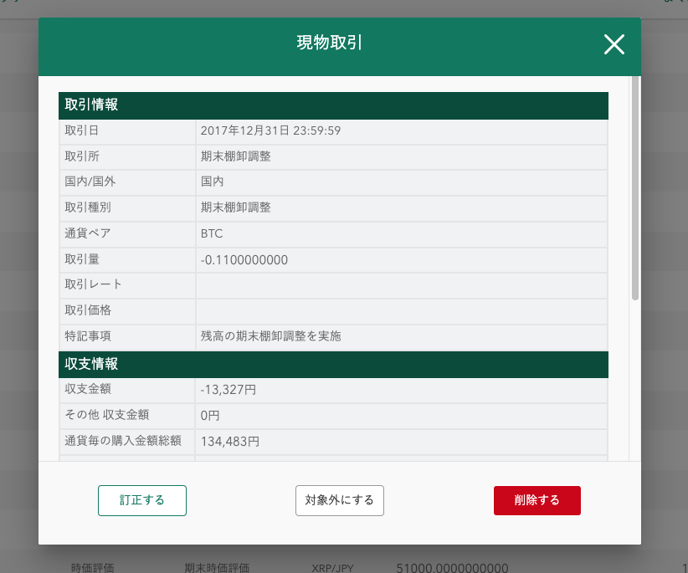This screenshot has width=688, height=573.
Task: Select the empty 取引価格 value cell
Action: tap(402, 311)
